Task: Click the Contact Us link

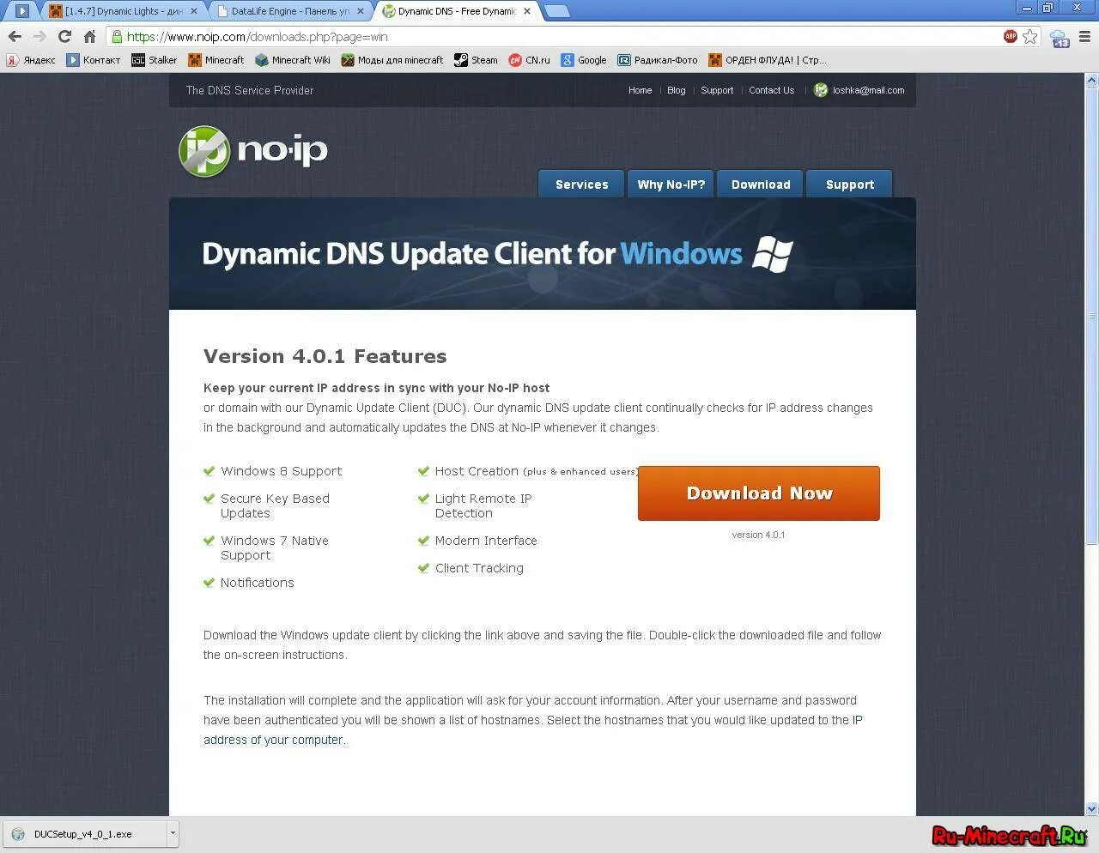Action: tap(771, 90)
